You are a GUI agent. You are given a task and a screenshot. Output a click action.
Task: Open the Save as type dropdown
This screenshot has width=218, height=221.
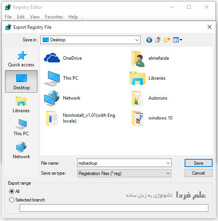124,174
